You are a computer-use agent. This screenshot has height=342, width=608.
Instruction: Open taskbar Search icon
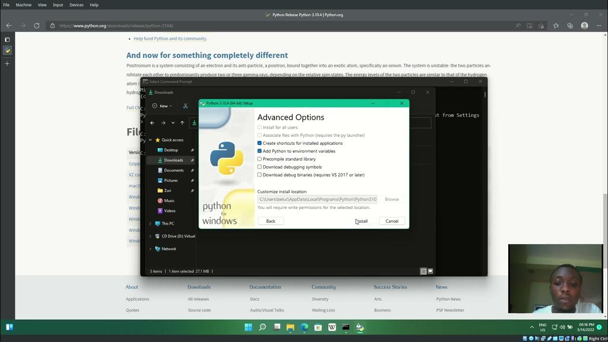[262, 327]
